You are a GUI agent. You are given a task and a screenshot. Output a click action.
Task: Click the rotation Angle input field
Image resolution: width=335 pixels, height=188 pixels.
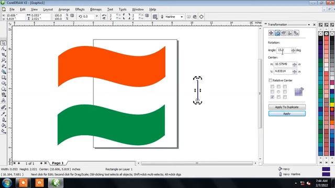click(284, 50)
